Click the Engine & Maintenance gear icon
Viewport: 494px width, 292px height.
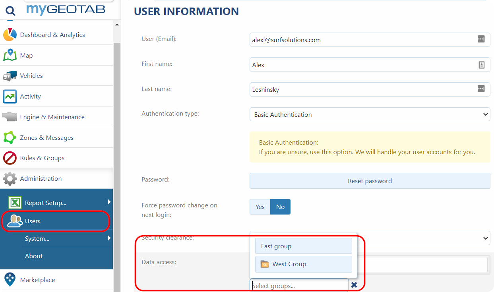pos(10,116)
